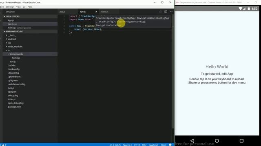Tap the Wi-Fi icon in emulator status bar
This screenshot has height=146, width=261.
point(240,9)
